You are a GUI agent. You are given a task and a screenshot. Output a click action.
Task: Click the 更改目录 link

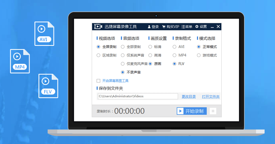pos(189,97)
